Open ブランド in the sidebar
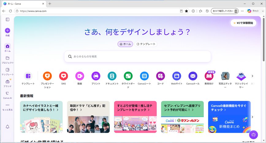 pos(7,83)
